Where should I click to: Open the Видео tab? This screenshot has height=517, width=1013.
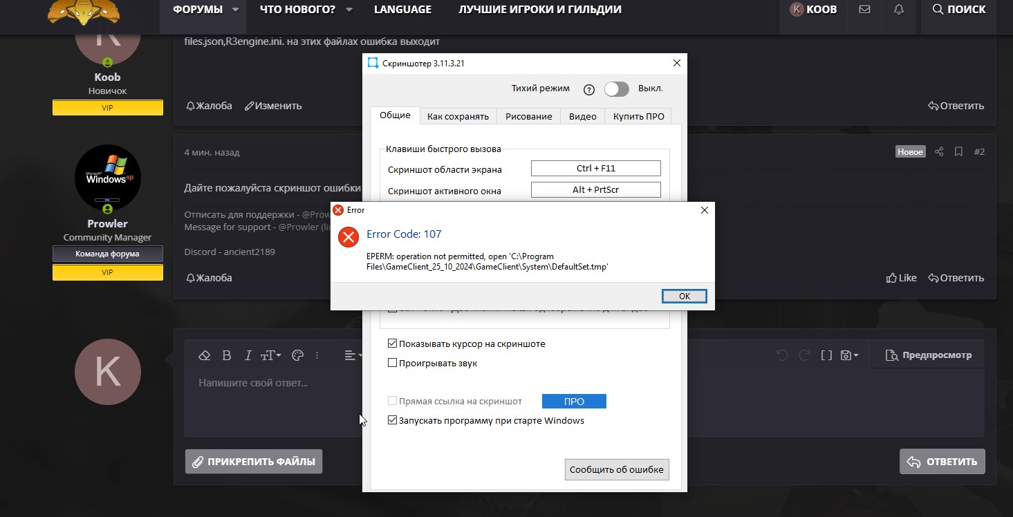(582, 116)
